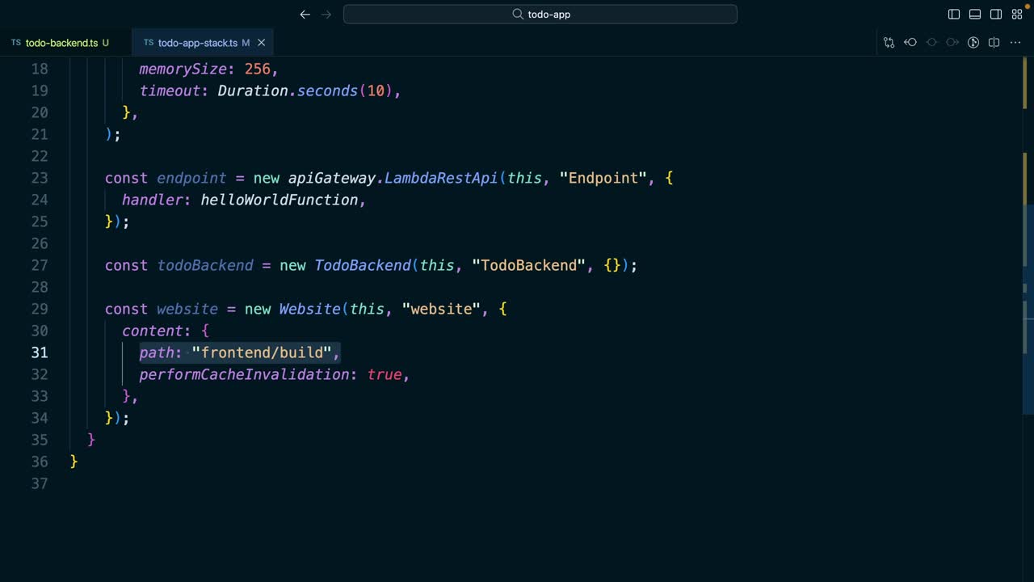The image size is (1034, 582).
Task: Navigate forward with the right arrow
Action: (x=326, y=15)
